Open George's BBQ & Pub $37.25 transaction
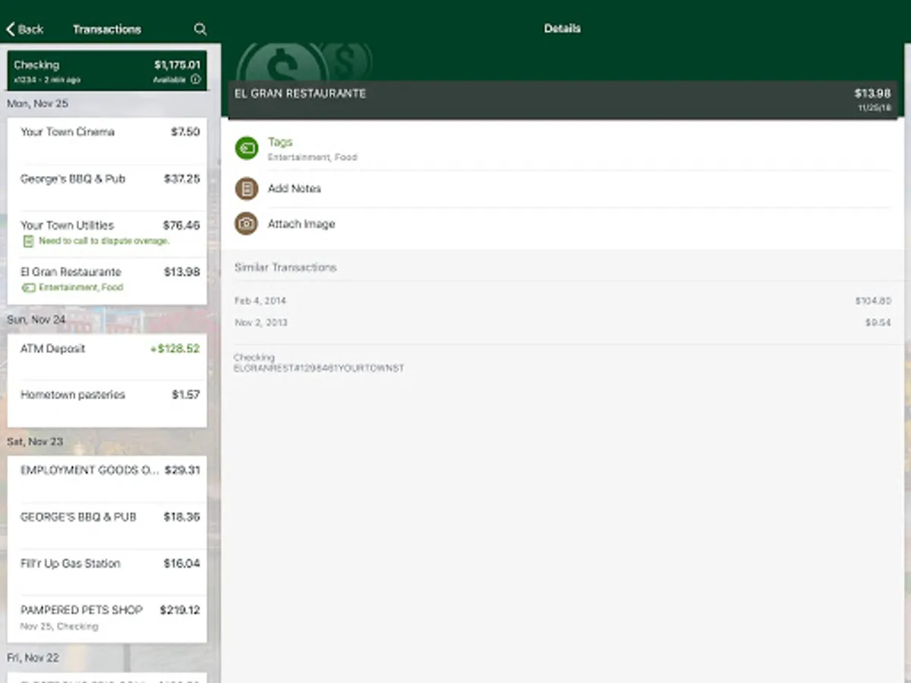The height and width of the screenshot is (683, 911). (x=107, y=187)
